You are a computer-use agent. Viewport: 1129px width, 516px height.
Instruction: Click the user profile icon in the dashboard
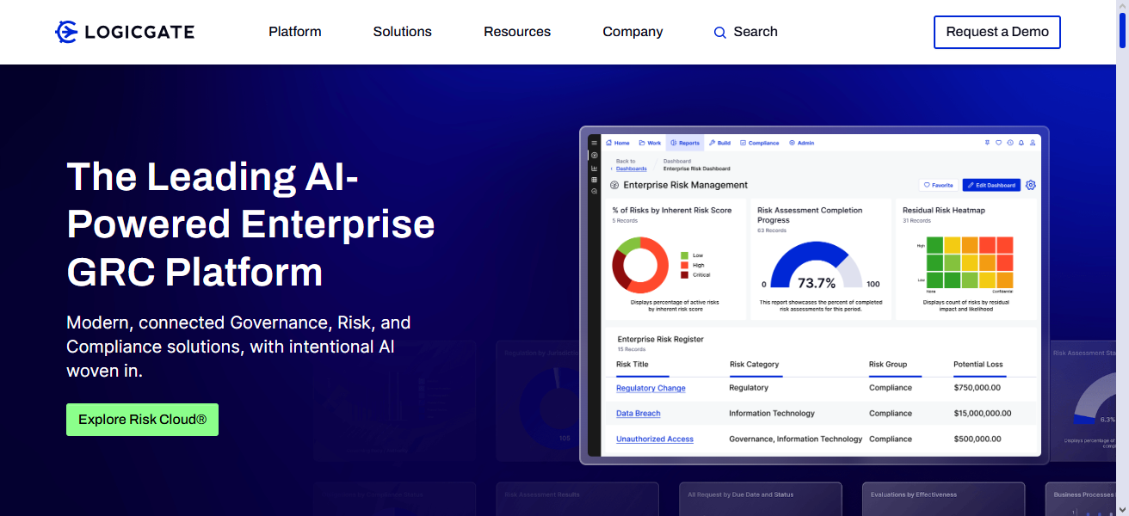pos(1032,143)
